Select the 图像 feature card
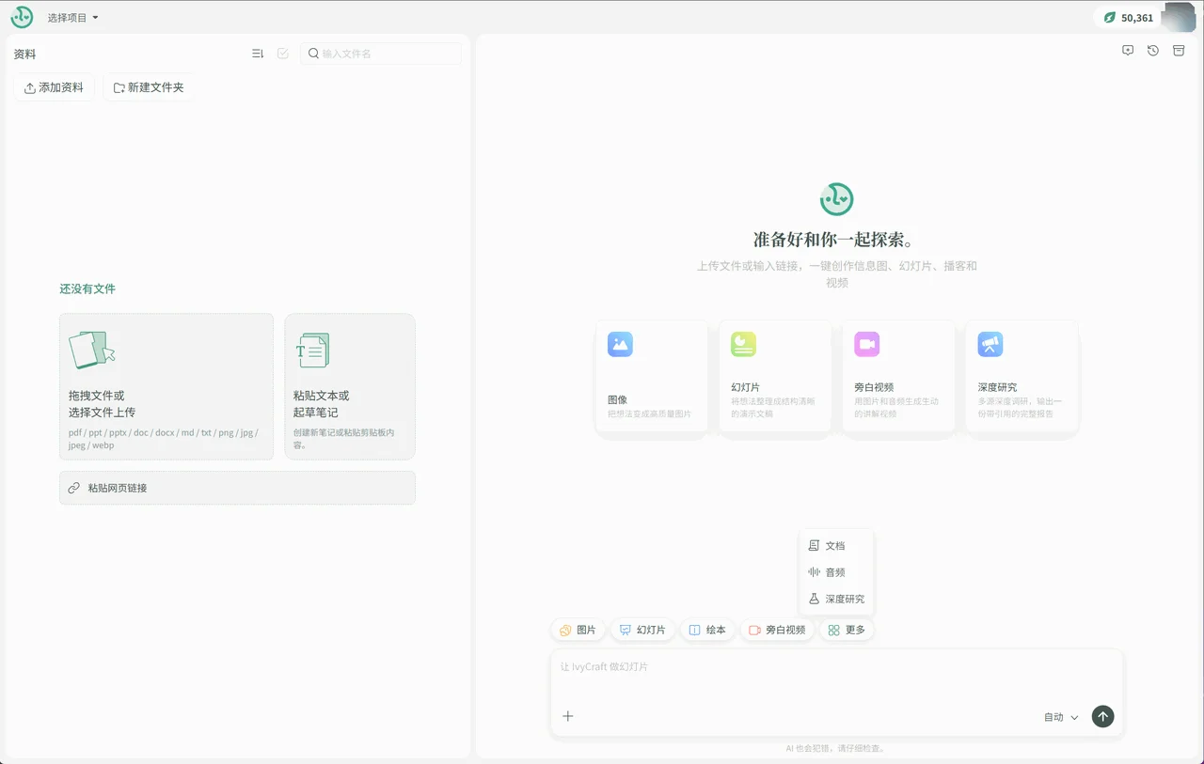 pos(651,376)
